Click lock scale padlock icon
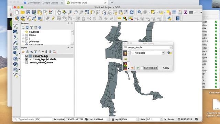This screenshot has width=220, height=124. (x=113, y=120)
